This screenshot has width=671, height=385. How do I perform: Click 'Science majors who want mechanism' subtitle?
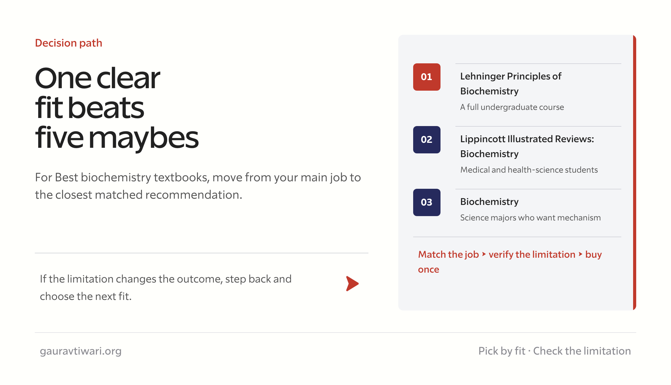tap(530, 218)
